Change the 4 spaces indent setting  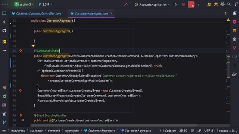click(x=222, y=131)
